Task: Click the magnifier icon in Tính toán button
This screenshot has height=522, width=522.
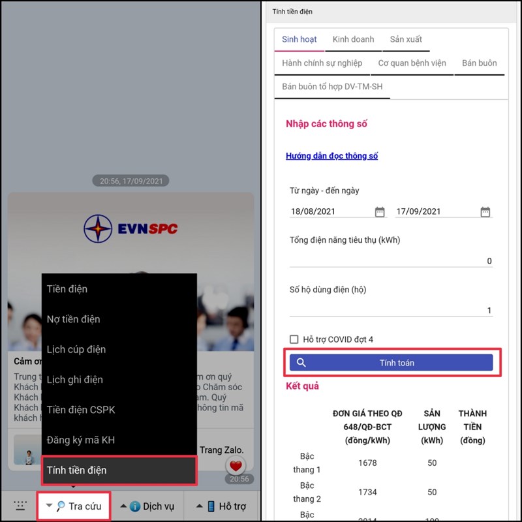Action: pos(301,363)
